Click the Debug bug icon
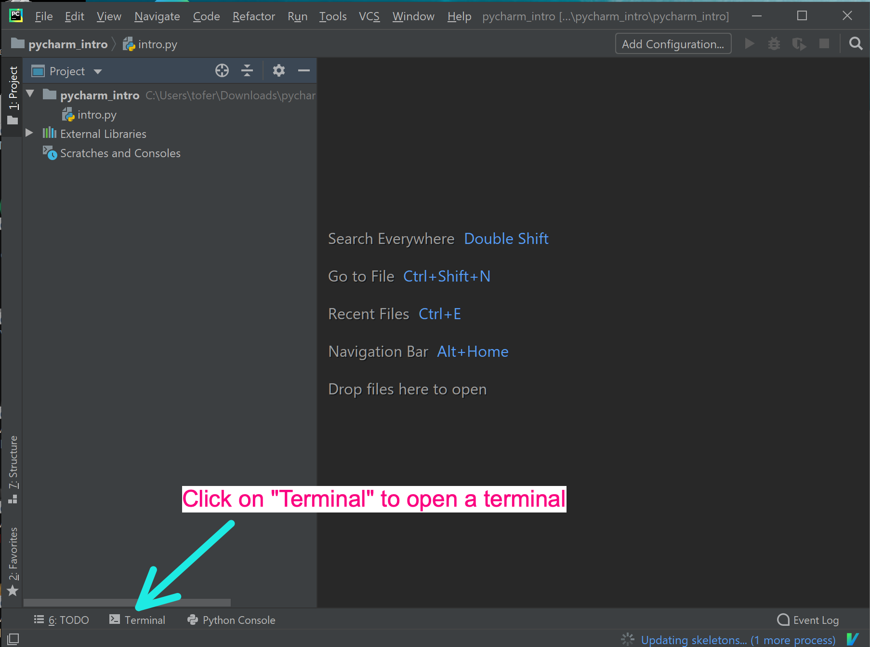 click(x=774, y=44)
